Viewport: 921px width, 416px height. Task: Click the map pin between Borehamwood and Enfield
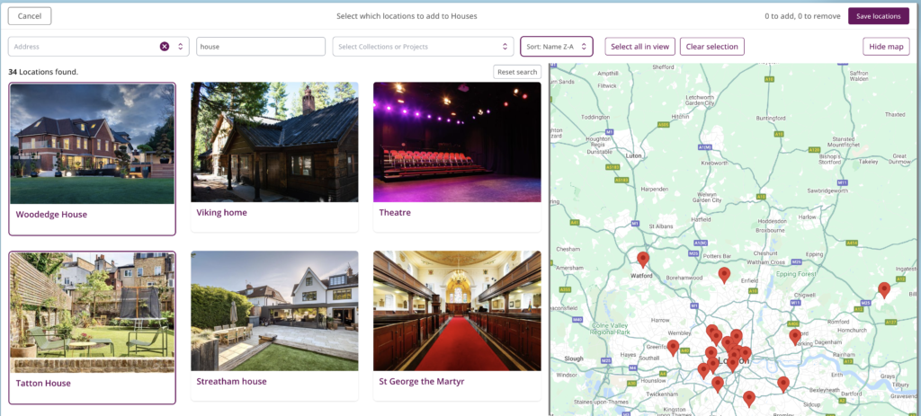pos(724,275)
